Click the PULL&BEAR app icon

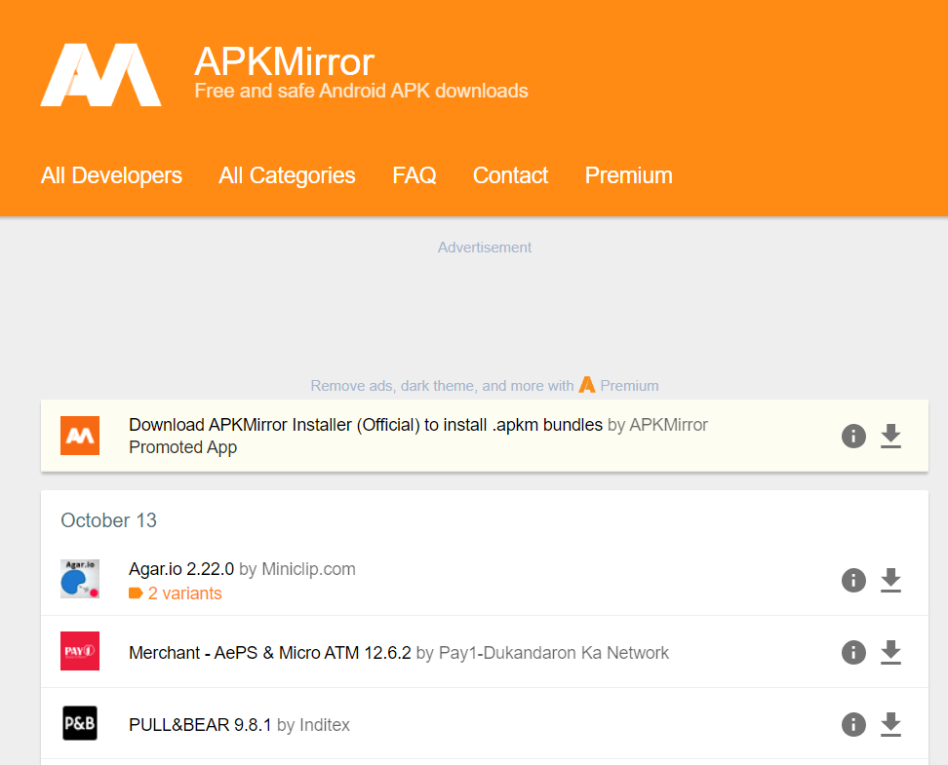(x=80, y=723)
